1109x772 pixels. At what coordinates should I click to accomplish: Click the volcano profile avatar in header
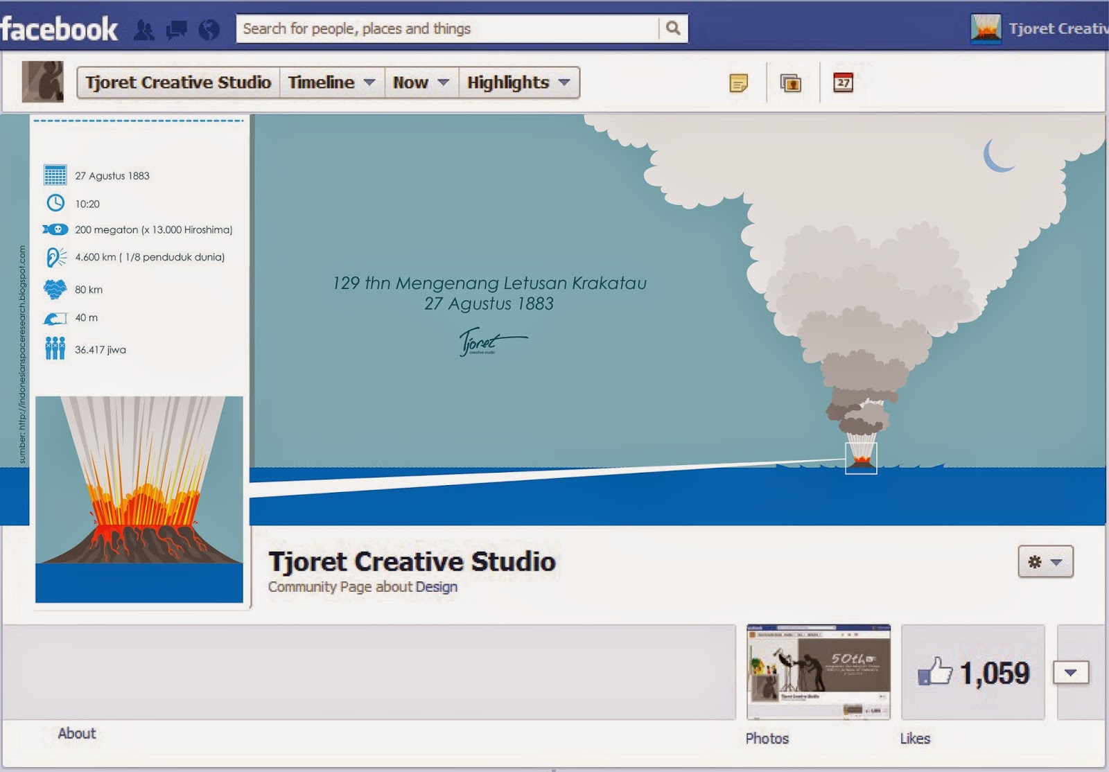(986, 29)
